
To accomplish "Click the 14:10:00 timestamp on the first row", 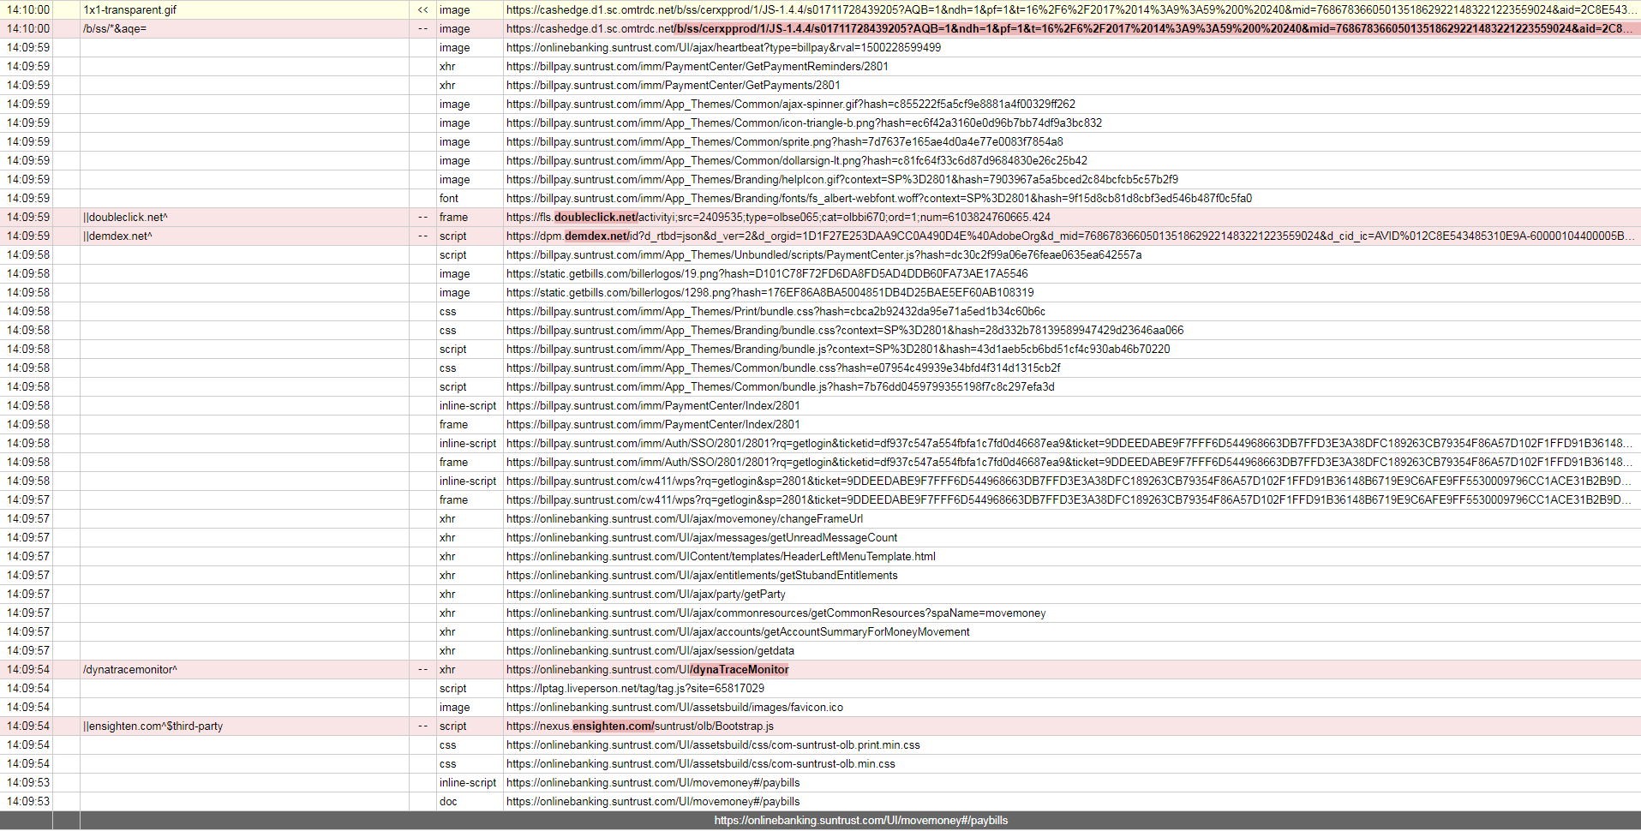I will click(x=27, y=9).
